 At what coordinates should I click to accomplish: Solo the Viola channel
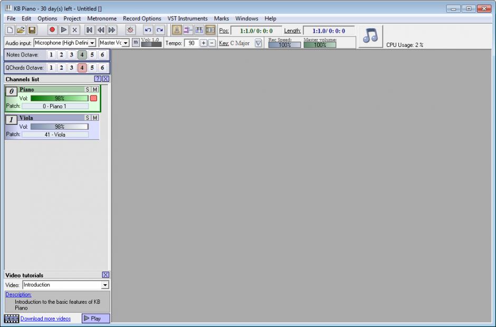tap(87, 118)
